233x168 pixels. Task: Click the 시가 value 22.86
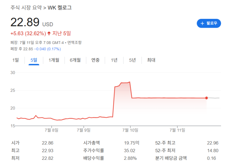(47, 143)
